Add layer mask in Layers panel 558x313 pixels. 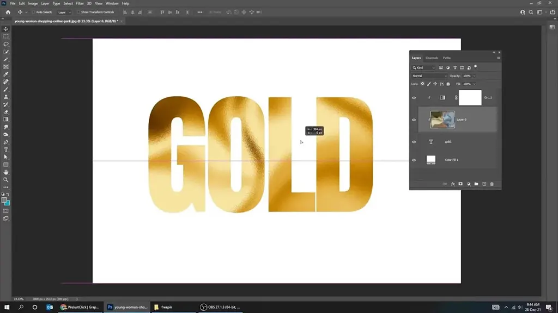(460, 184)
